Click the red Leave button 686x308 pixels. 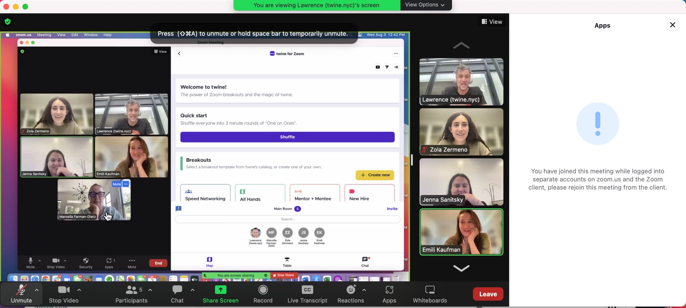(x=488, y=294)
